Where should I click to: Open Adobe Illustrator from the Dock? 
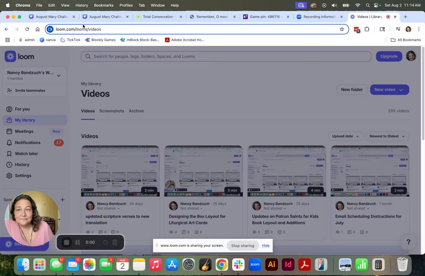[271, 264]
